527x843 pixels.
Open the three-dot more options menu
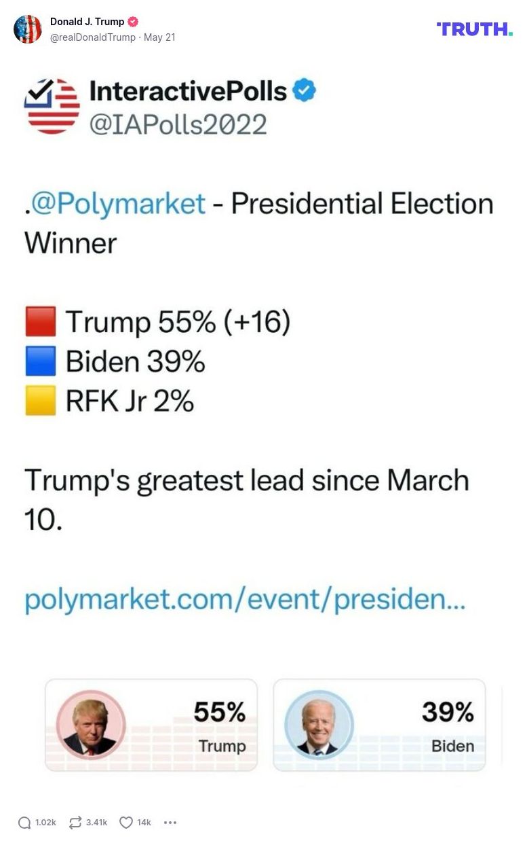pyautogui.click(x=168, y=823)
